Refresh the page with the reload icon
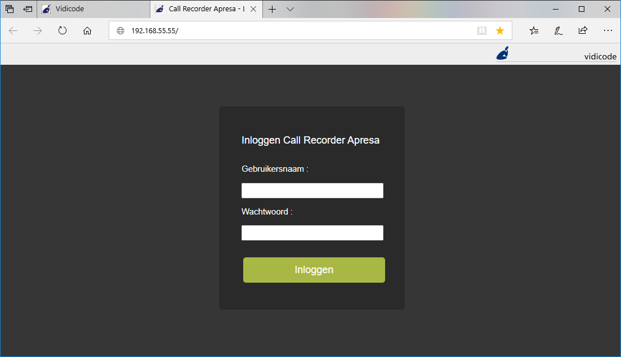 tap(62, 30)
